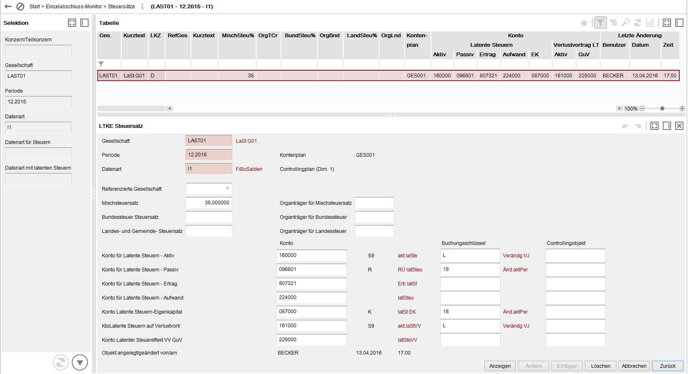Click the Landes- und Gemeinde- Steuersatz input
This screenshot has height=374, width=688.
(209, 231)
